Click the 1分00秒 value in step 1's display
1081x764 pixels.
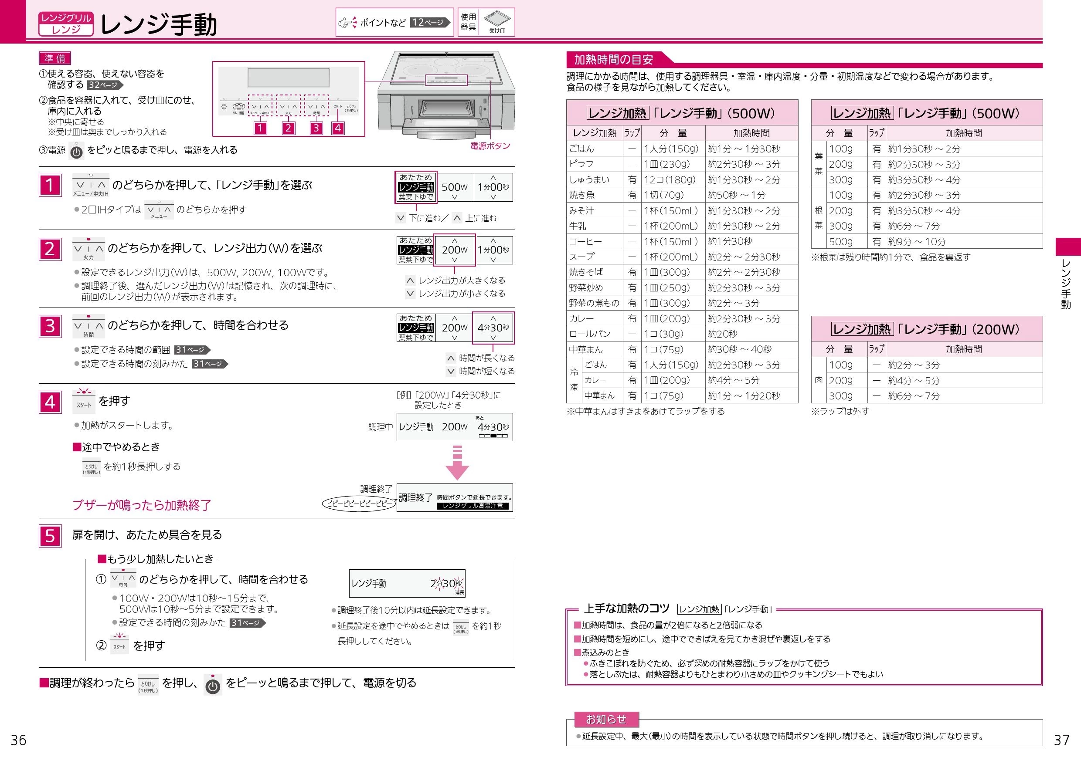pos(493,187)
